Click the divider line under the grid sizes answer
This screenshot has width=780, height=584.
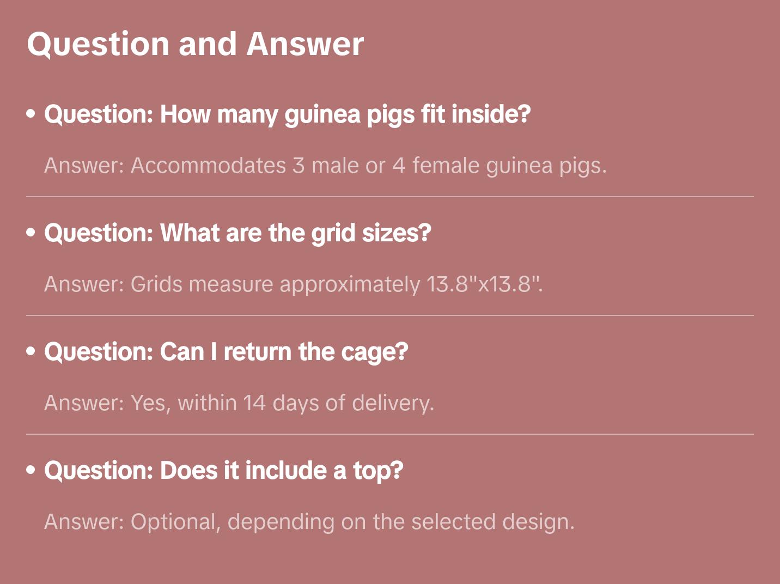click(390, 315)
